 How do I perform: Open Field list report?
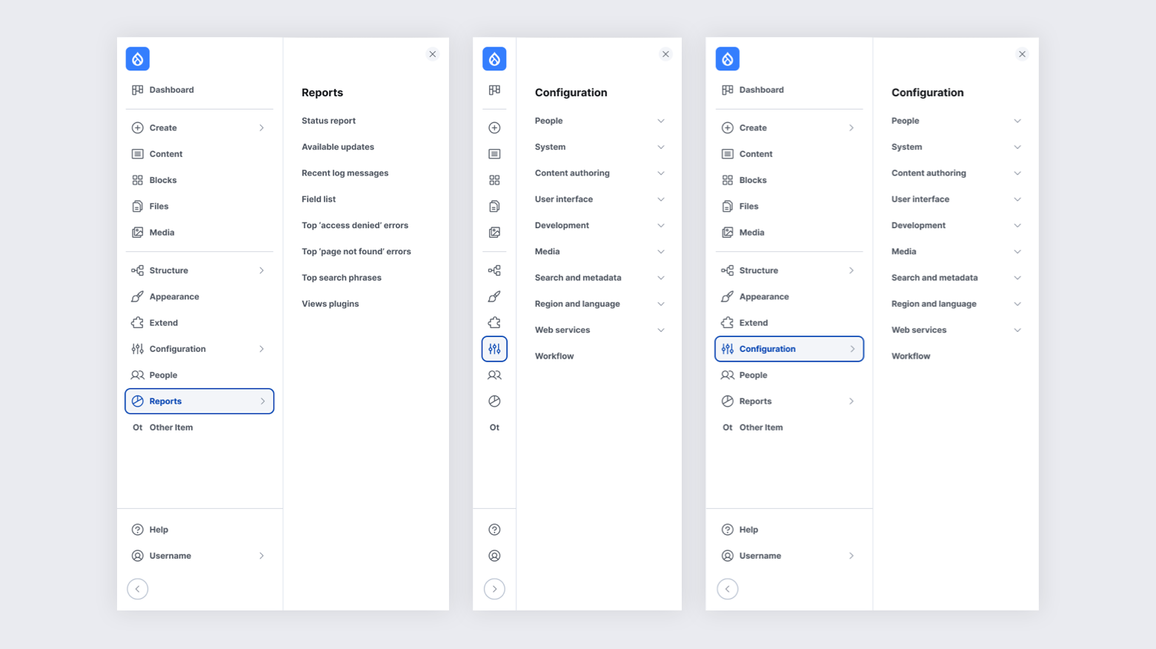click(319, 199)
